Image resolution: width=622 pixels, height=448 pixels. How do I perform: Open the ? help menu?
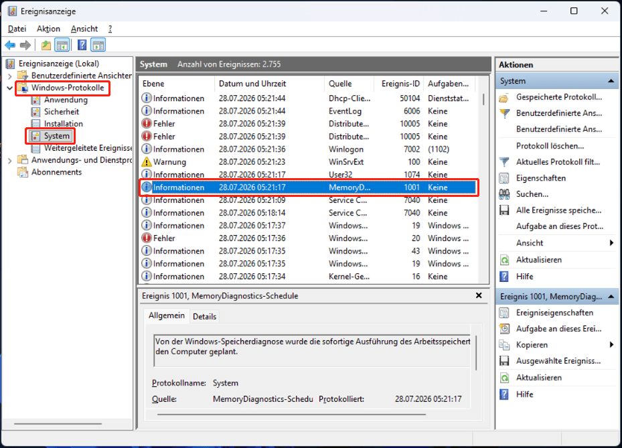coord(110,29)
